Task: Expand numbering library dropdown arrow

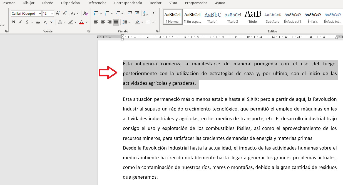Action: point(112,13)
